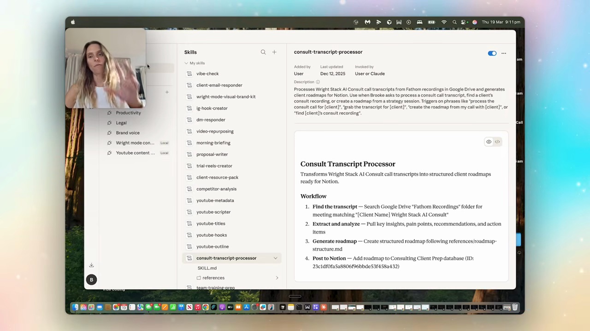Disable the consult-transcript-processor skill toggle
The width and height of the screenshot is (590, 331).
click(x=492, y=53)
